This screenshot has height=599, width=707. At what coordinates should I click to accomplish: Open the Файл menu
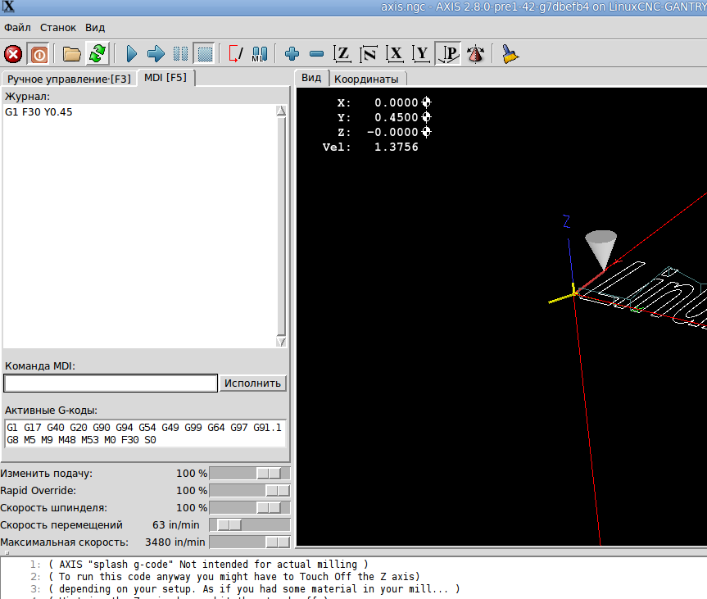point(17,27)
